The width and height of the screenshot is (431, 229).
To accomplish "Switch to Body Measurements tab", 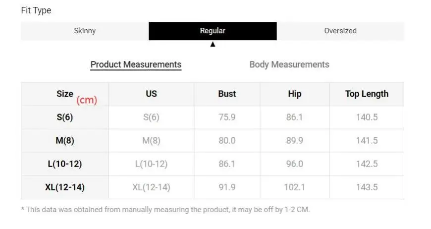I will 289,64.
